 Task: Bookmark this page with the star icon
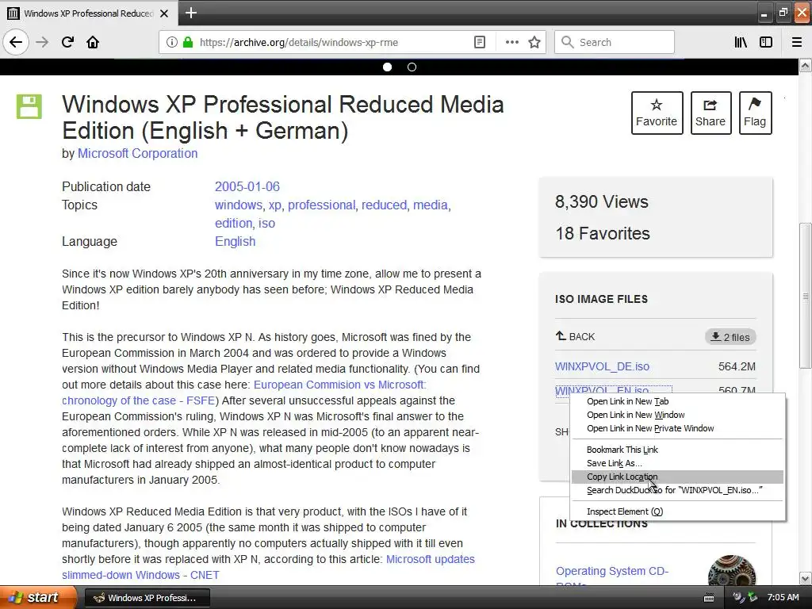[534, 42]
